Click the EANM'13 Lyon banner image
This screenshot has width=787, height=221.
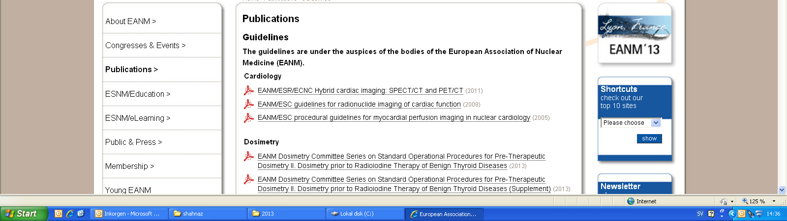[635, 33]
